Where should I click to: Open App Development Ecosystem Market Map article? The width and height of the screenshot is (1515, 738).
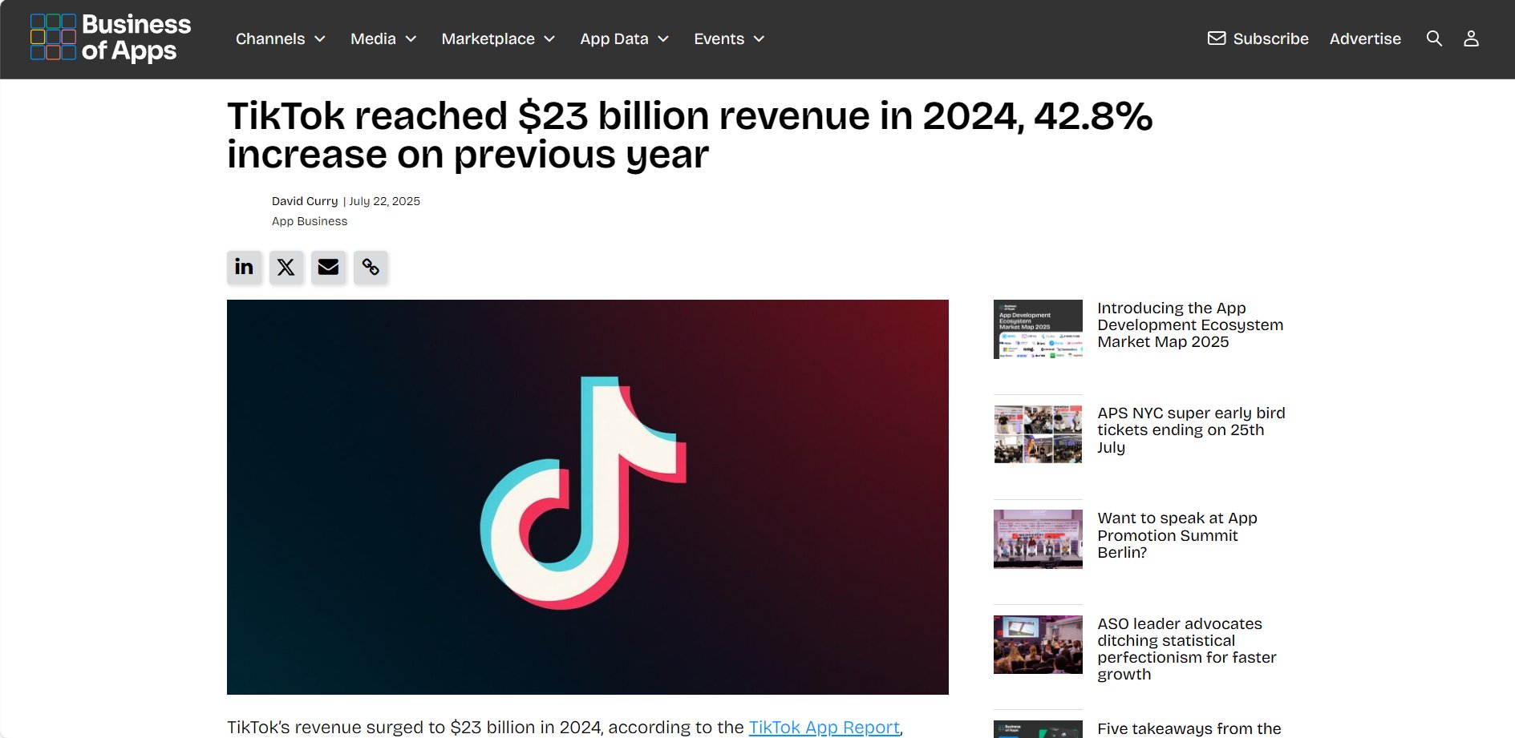[x=1190, y=325]
